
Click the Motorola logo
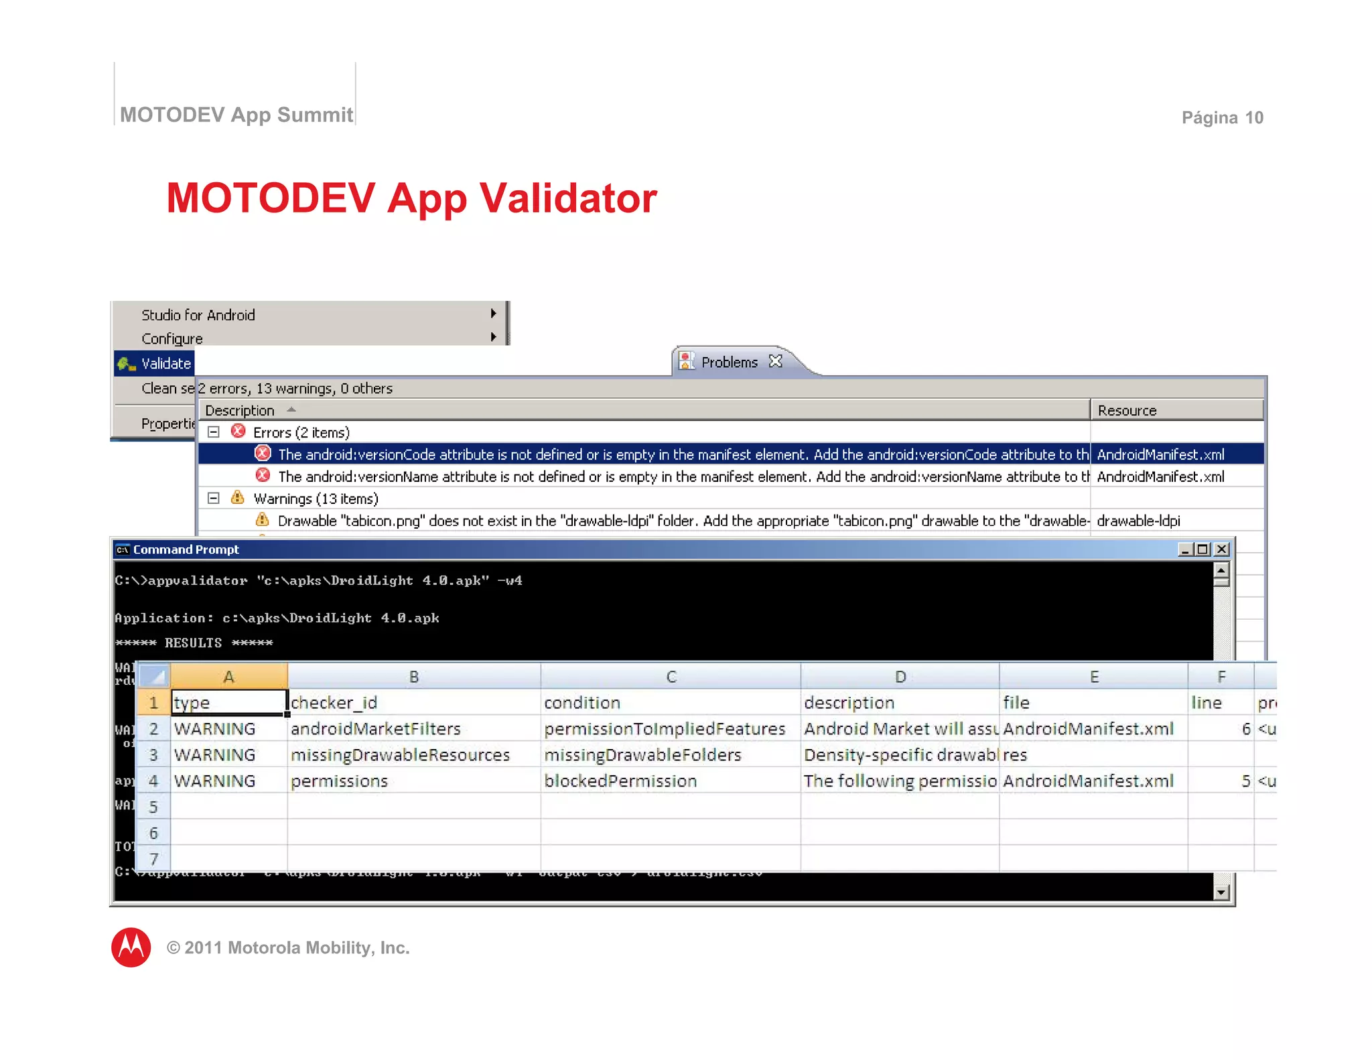[x=131, y=947]
